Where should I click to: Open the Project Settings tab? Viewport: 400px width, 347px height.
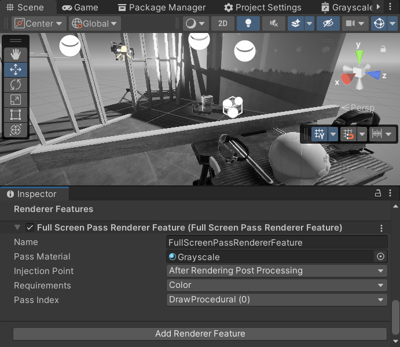(263, 8)
